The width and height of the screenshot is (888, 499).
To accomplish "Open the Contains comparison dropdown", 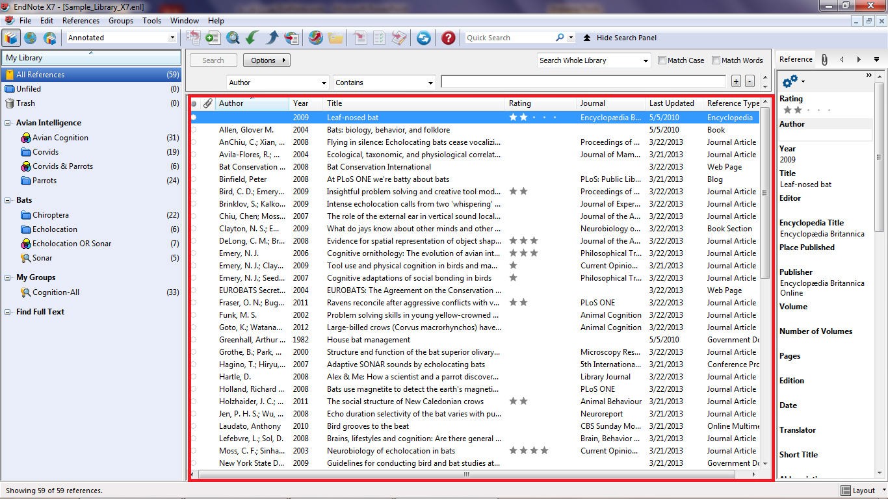I will (430, 83).
